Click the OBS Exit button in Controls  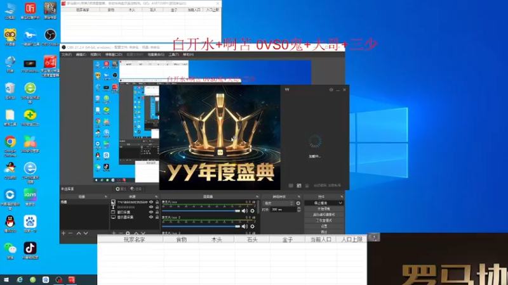(x=324, y=232)
